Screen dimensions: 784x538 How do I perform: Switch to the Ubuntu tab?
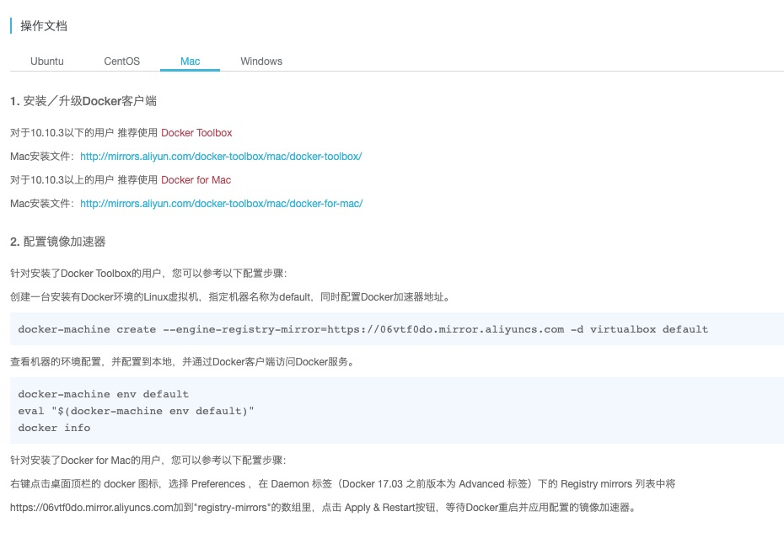click(x=47, y=61)
